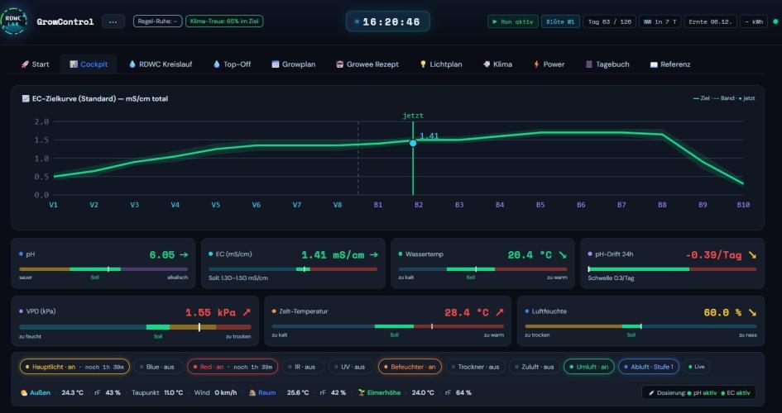Open the three-dots overflow menu
Viewport: 782px width, 413px height.
pyautogui.click(x=113, y=21)
